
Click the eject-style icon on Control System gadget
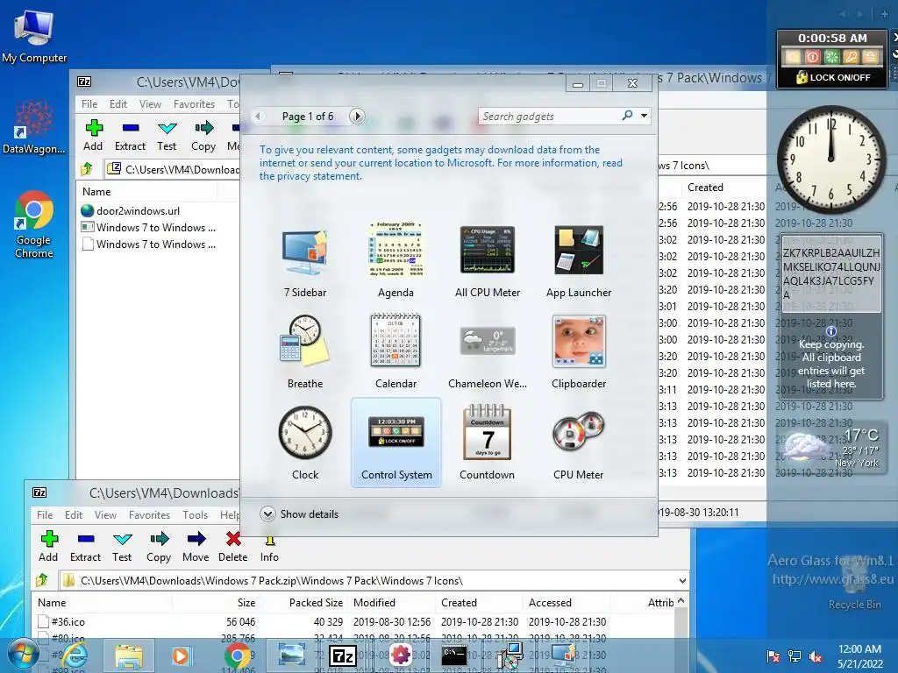click(x=869, y=57)
